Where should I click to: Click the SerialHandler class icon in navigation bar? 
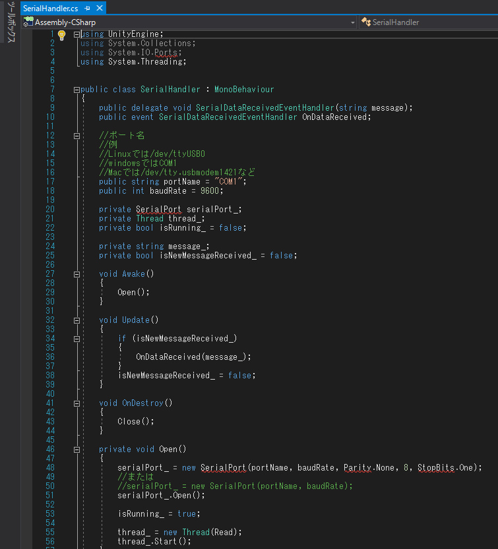[365, 22]
